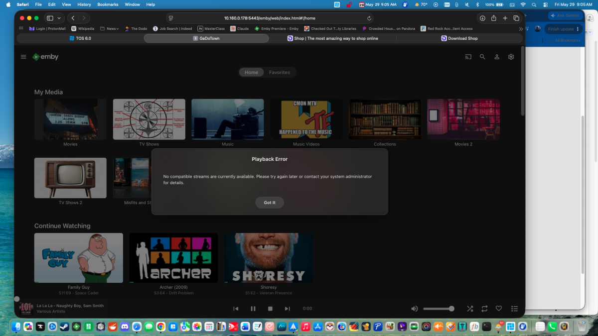Show Safari tab overview

516,18
